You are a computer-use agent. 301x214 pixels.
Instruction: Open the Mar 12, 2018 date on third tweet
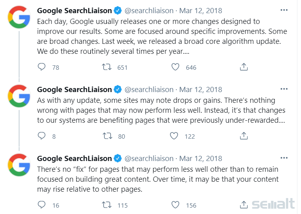(201, 159)
